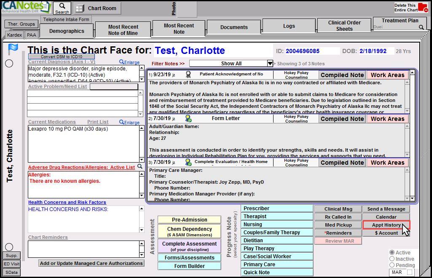The width and height of the screenshot is (432, 278).
Task: Open the Clinical Order Sheets tab
Action: coord(344,26)
